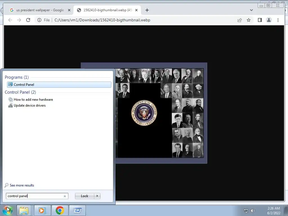Click the address bar file path
This screenshot has width=288, height=216.
click(x=102, y=20)
